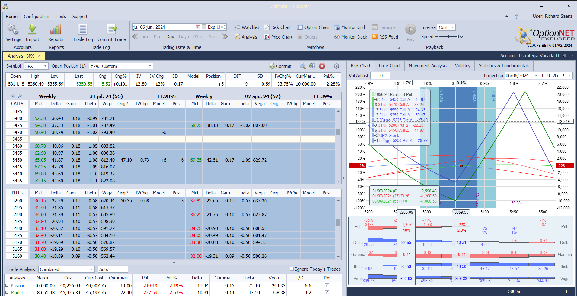
Task: Open the Monitor Grid window
Action: [349, 27]
